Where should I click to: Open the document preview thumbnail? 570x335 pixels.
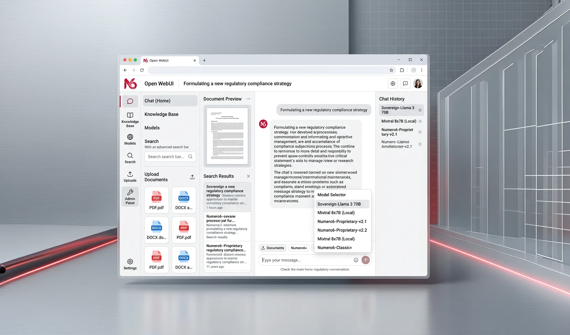point(227,136)
